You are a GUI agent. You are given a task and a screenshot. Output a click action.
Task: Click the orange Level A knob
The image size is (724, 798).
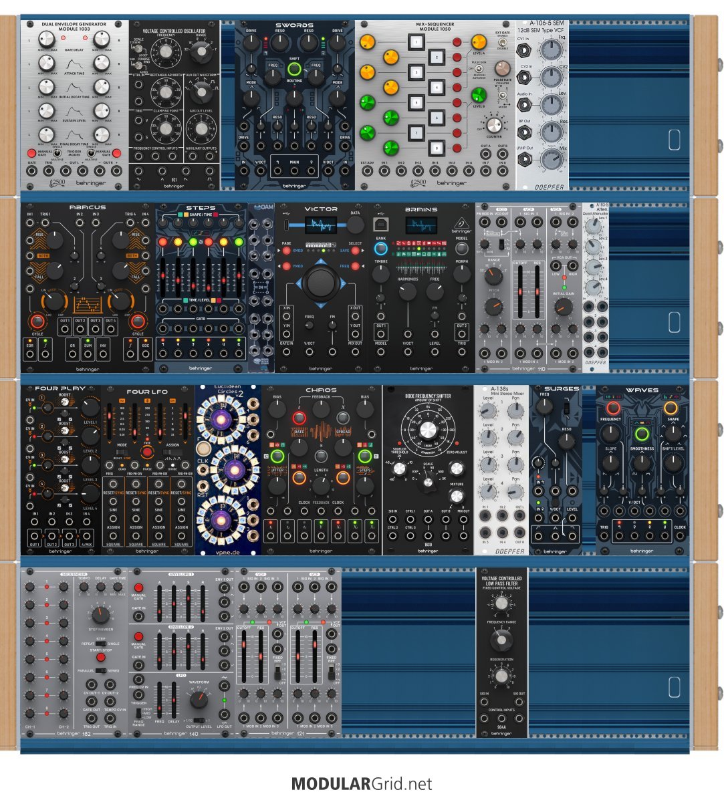pyautogui.click(x=479, y=41)
